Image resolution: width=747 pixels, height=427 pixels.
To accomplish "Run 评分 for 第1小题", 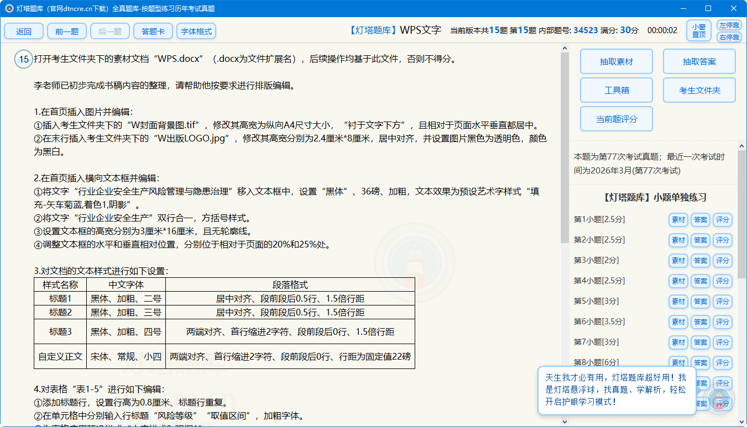I will click(x=723, y=220).
